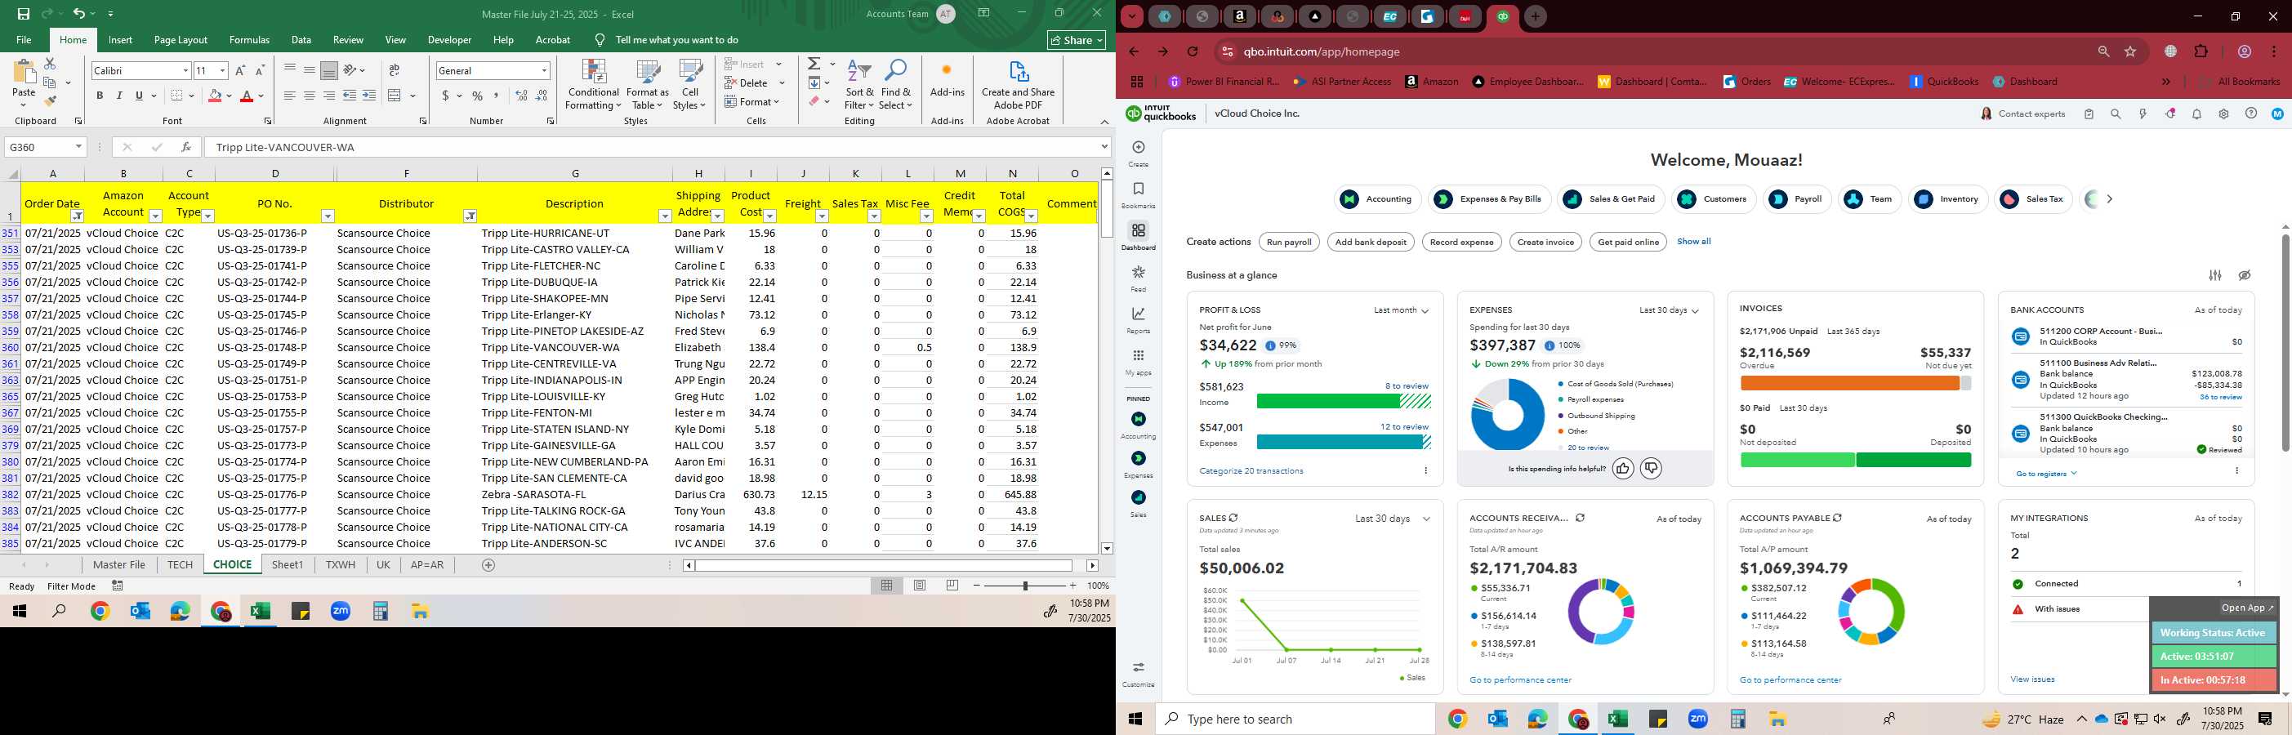Select Page Layout view in Excel status bar
This screenshot has height=735, width=2292.
[919, 586]
